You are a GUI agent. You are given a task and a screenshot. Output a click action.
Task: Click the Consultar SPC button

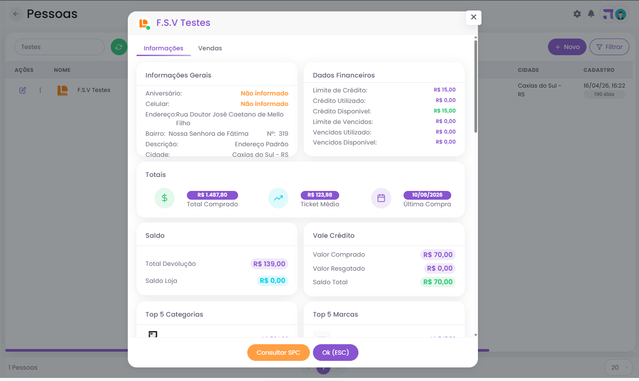[x=278, y=353]
